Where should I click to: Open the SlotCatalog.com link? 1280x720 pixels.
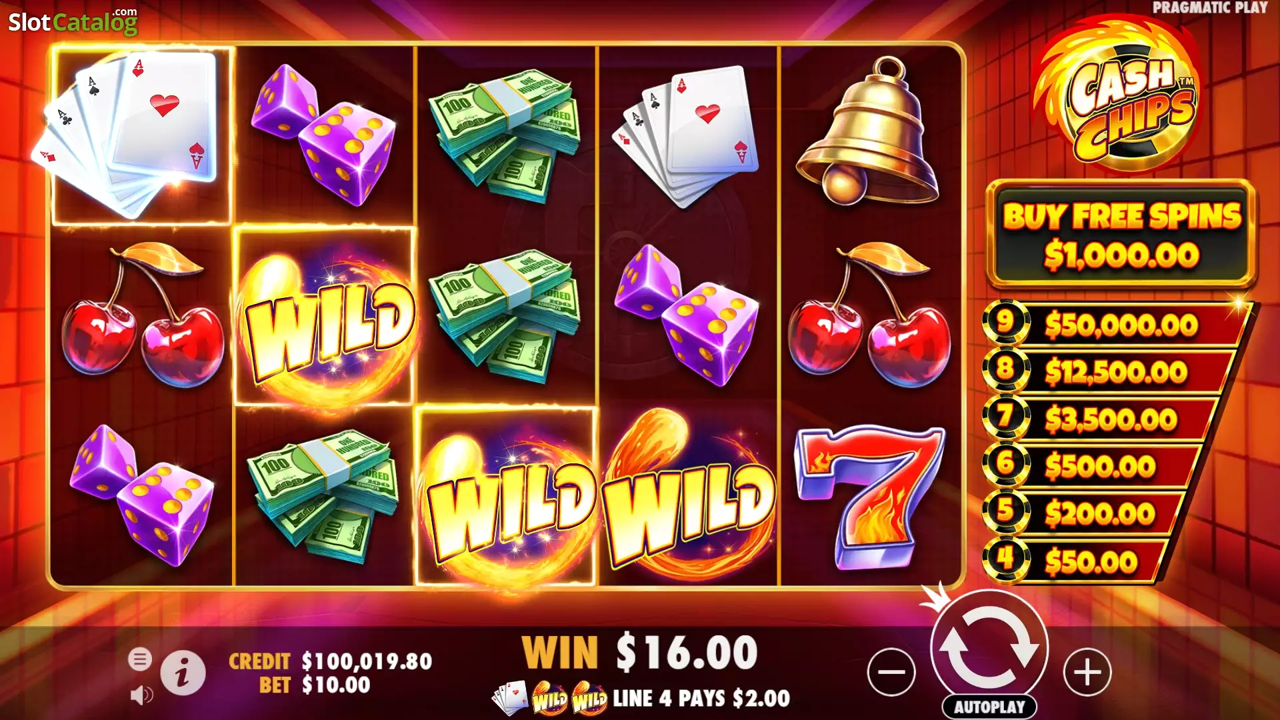point(73,21)
